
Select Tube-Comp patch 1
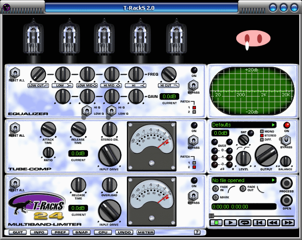pos(194,163)
